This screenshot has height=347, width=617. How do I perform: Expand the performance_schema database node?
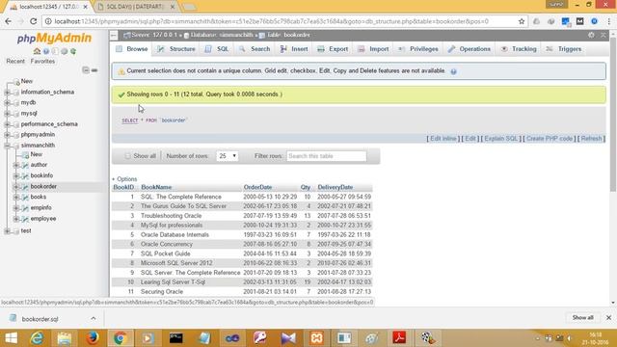pos(7,124)
